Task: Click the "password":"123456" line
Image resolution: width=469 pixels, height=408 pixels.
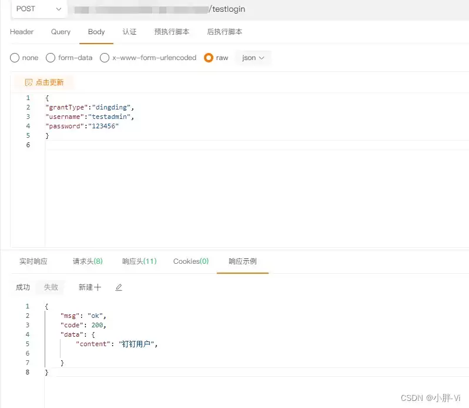Action: [x=82, y=126]
